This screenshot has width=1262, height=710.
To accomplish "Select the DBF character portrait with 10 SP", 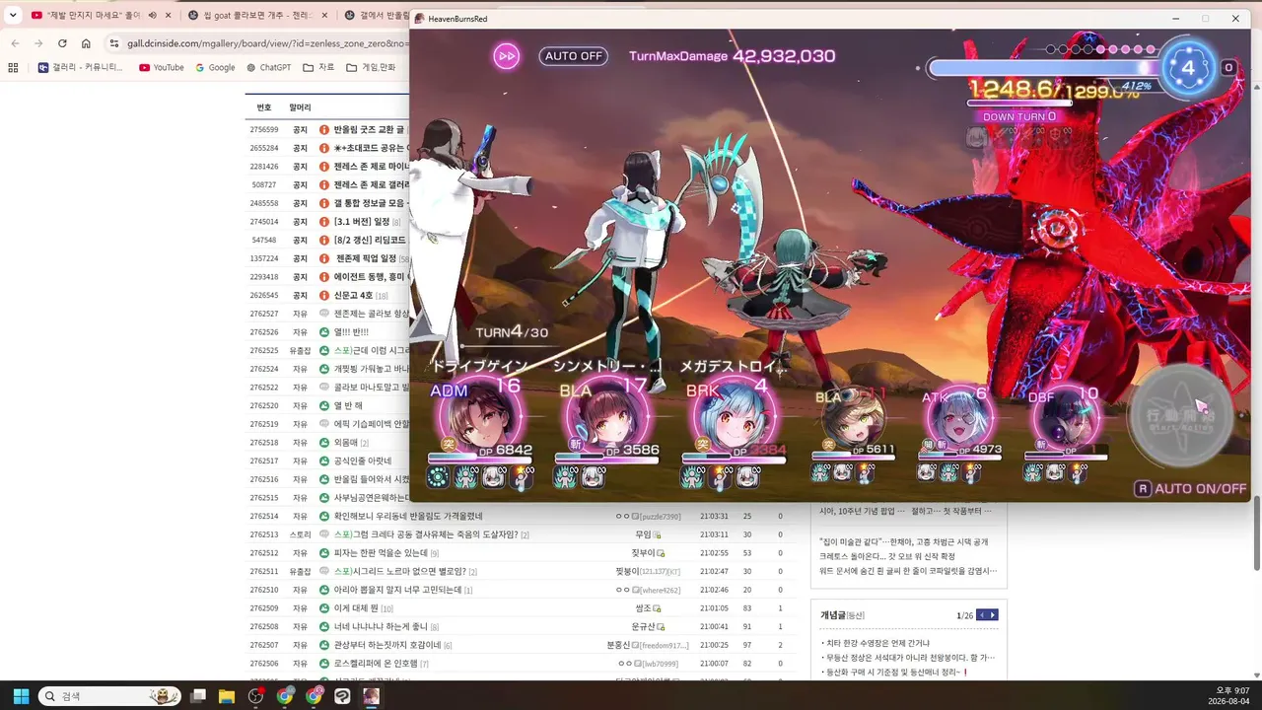I will tap(1065, 418).
